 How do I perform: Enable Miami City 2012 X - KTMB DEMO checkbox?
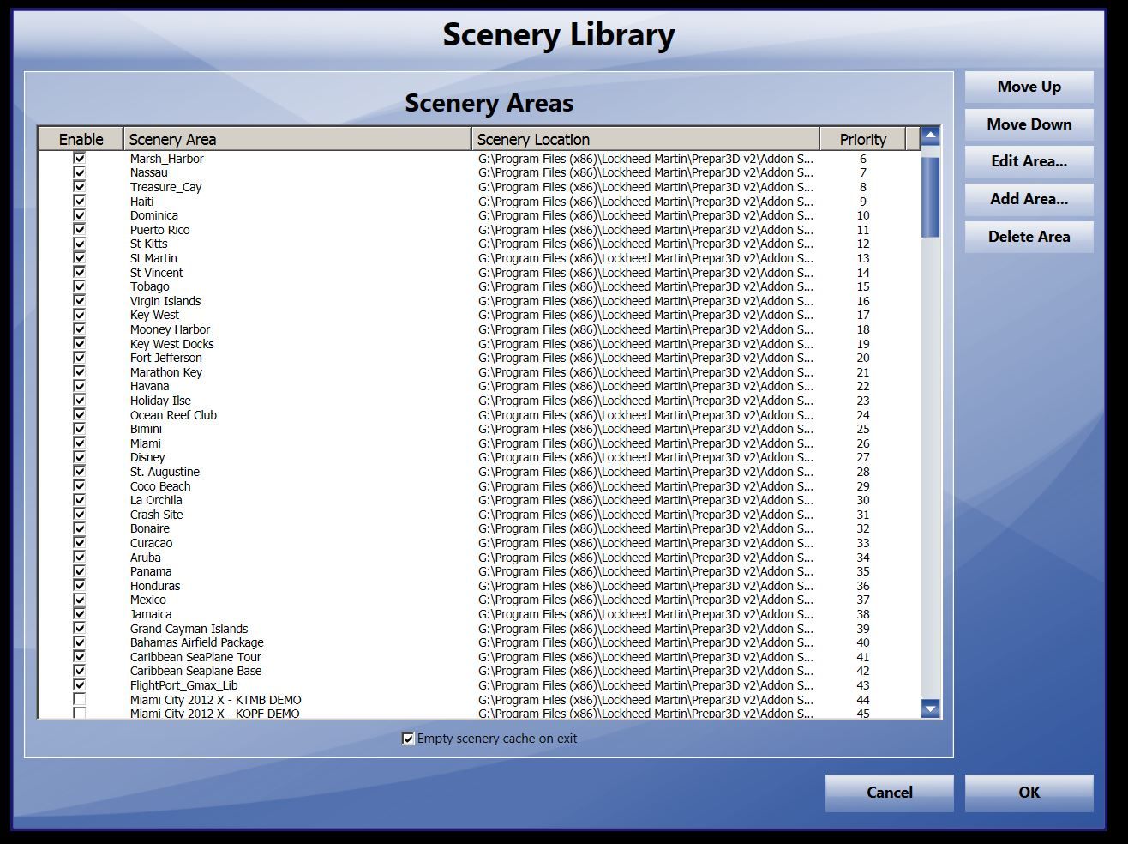[x=80, y=699]
